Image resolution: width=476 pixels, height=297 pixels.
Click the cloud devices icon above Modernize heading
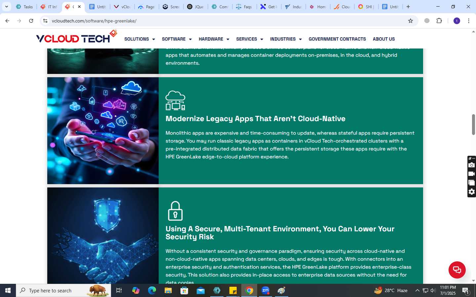pyautogui.click(x=175, y=100)
